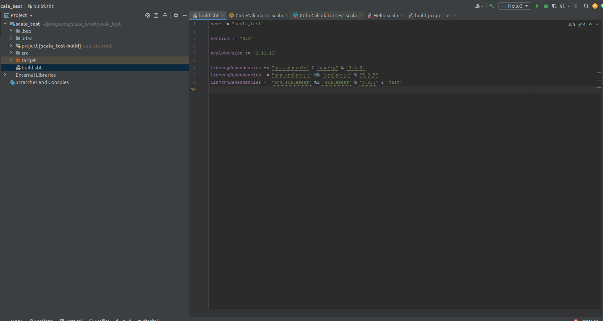Expand the src folder

click(11, 53)
